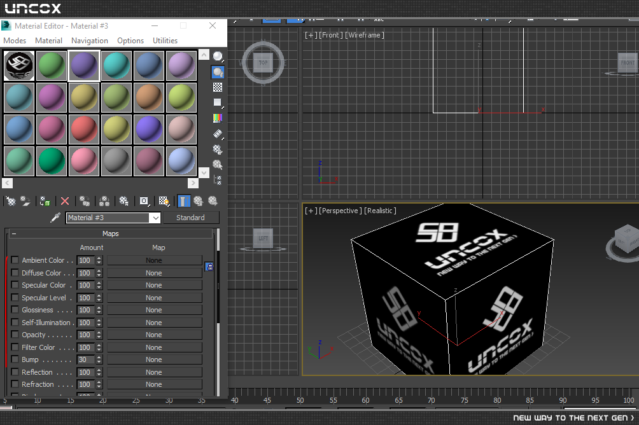The width and height of the screenshot is (639, 425).
Task: Enable the Glossiness map checkbox
Action: click(15, 310)
